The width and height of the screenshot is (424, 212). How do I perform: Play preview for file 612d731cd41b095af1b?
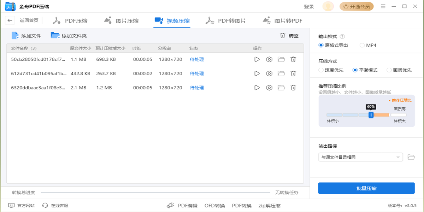(x=257, y=73)
